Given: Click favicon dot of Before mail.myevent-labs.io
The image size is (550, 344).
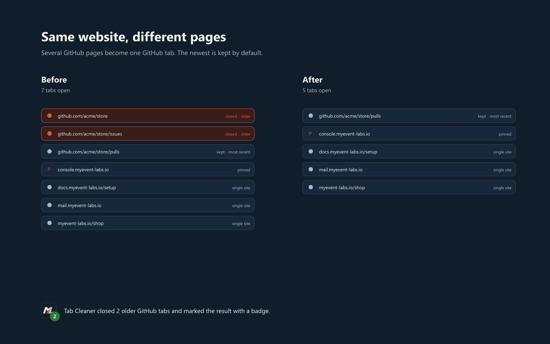Looking at the screenshot, I should [x=49, y=205].
